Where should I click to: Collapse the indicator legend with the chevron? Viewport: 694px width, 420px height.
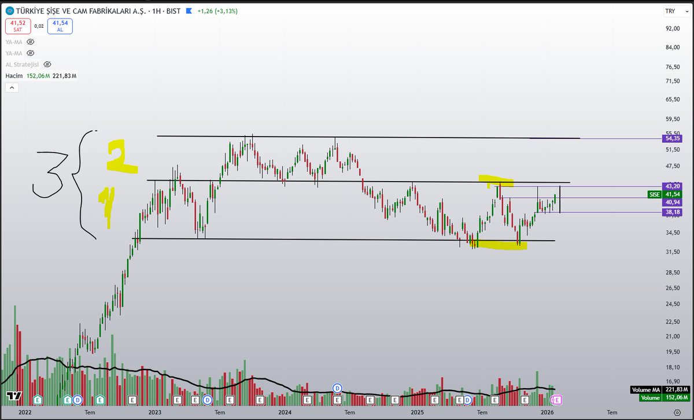click(12, 87)
